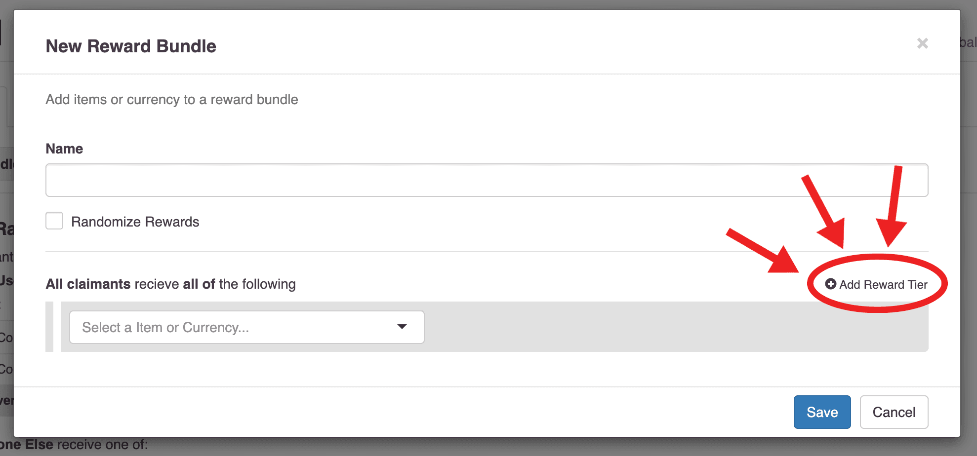Close the New Reward Bundle dialog
The height and width of the screenshot is (456, 977).
pos(922,43)
